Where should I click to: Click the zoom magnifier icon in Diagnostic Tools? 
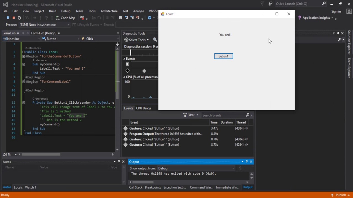155,40
